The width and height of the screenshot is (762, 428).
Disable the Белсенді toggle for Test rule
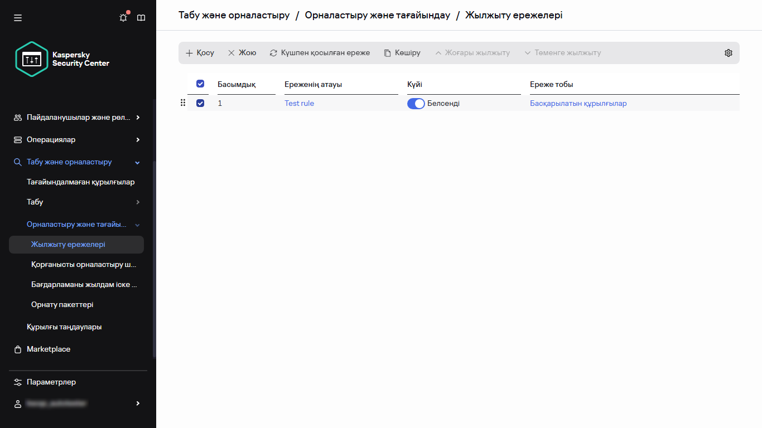click(x=416, y=103)
